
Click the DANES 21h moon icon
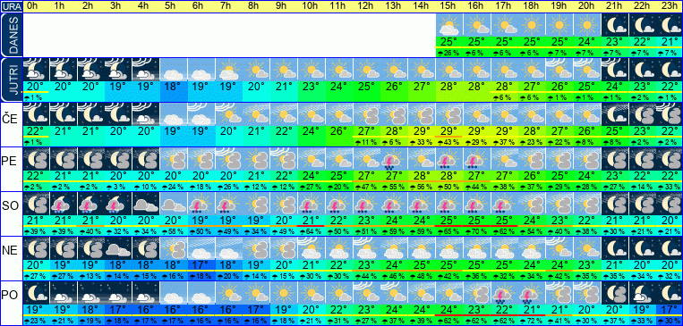pos(615,25)
